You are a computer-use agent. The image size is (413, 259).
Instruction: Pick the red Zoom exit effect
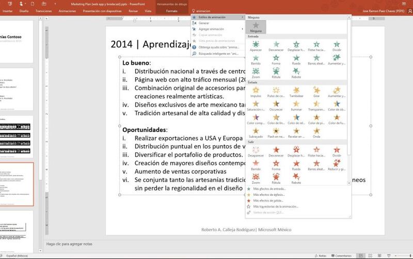click(256, 179)
